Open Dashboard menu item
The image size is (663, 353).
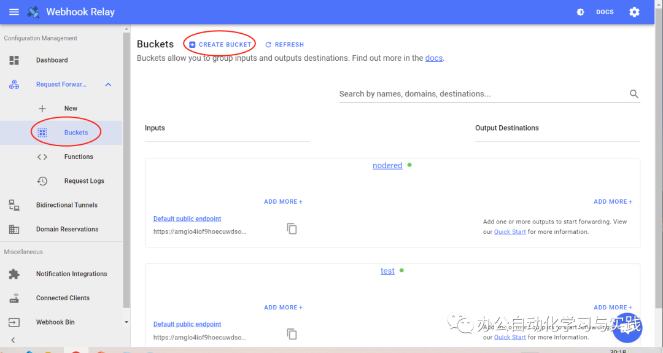[52, 60]
